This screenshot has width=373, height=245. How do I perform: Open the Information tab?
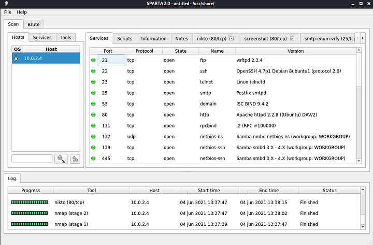pyautogui.click(x=154, y=38)
